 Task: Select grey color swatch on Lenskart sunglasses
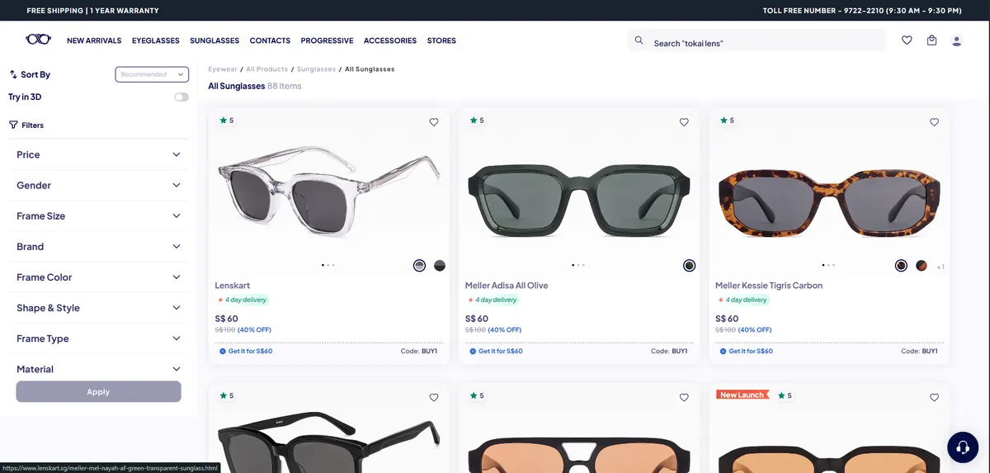tap(420, 266)
